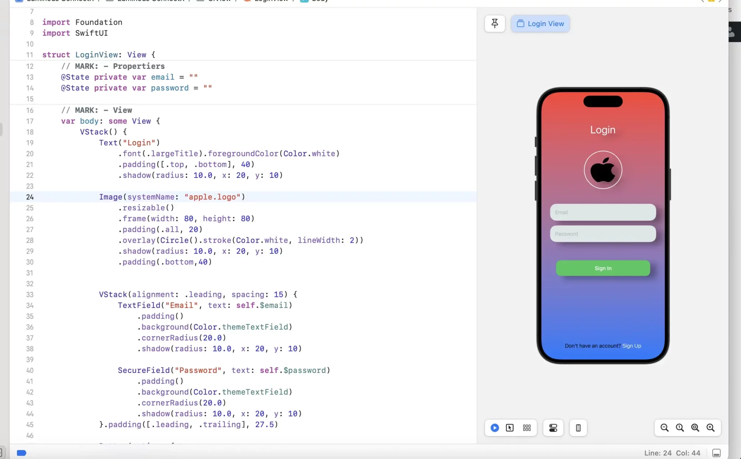Select the Apple logo image in preview
Image resolution: width=741 pixels, height=459 pixels.
pos(603,170)
